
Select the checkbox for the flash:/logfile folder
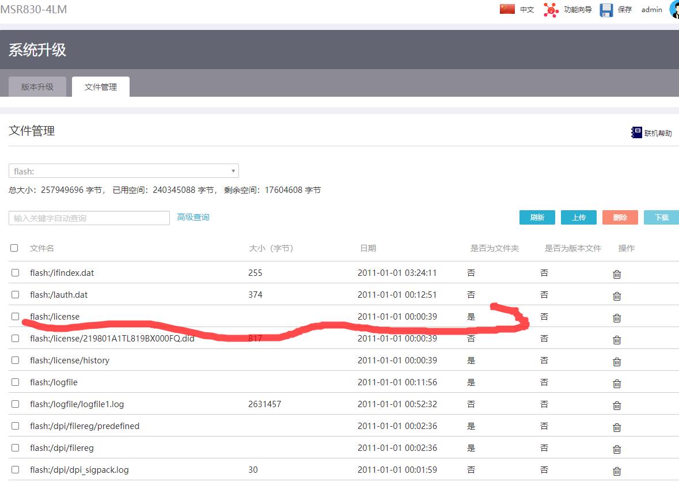click(x=15, y=382)
